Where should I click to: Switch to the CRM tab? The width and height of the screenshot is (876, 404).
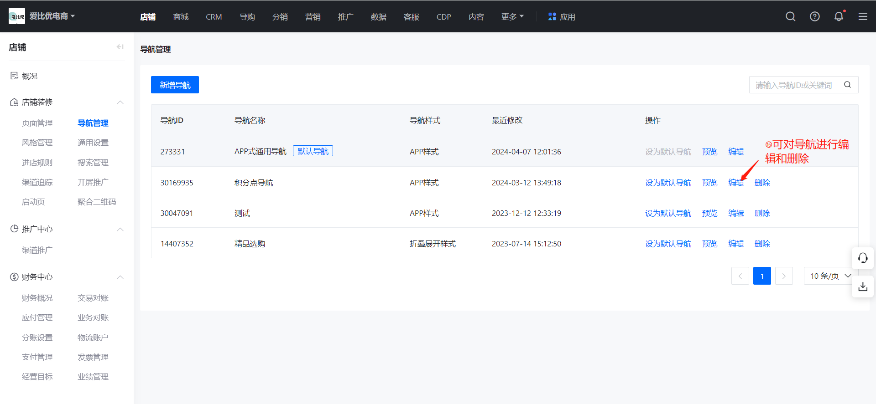214,17
